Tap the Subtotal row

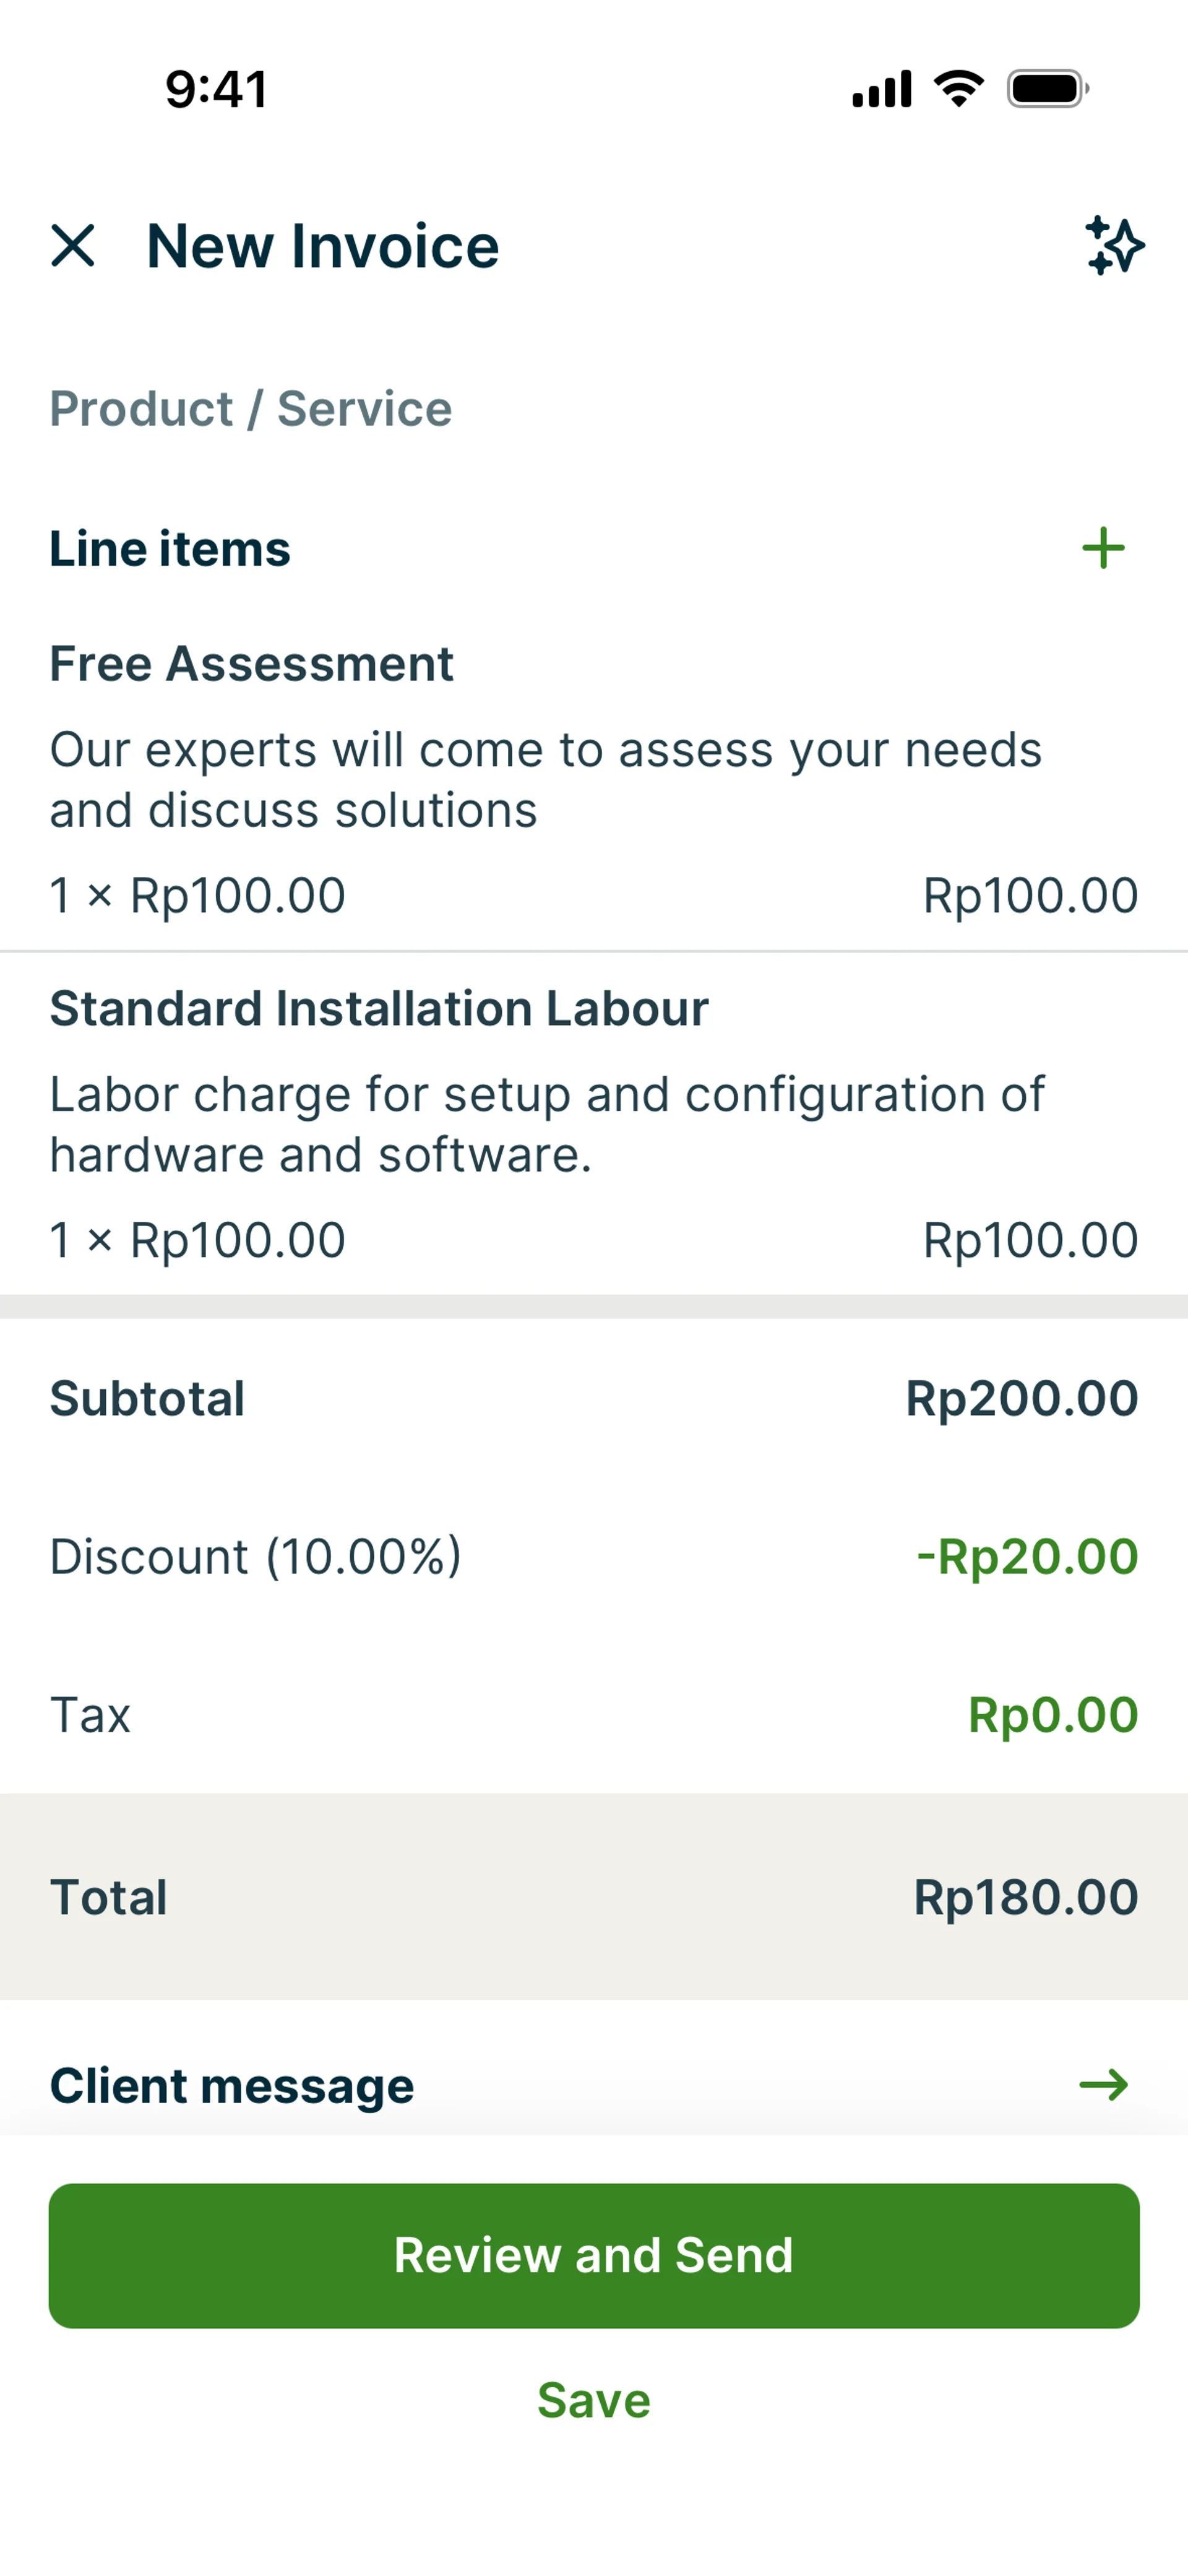(594, 1398)
